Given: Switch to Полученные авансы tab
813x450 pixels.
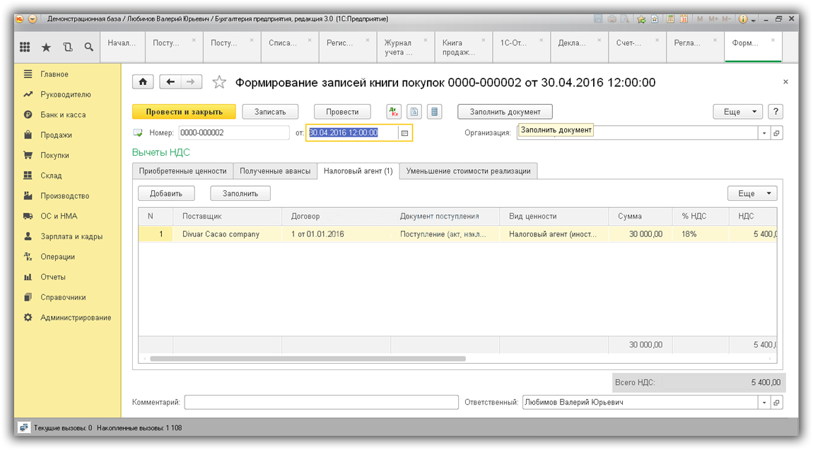Looking at the screenshot, I should click(x=275, y=171).
